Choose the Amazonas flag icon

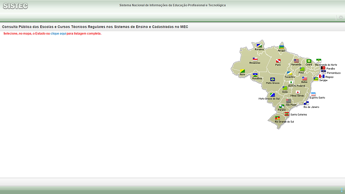click(x=255, y=59)
